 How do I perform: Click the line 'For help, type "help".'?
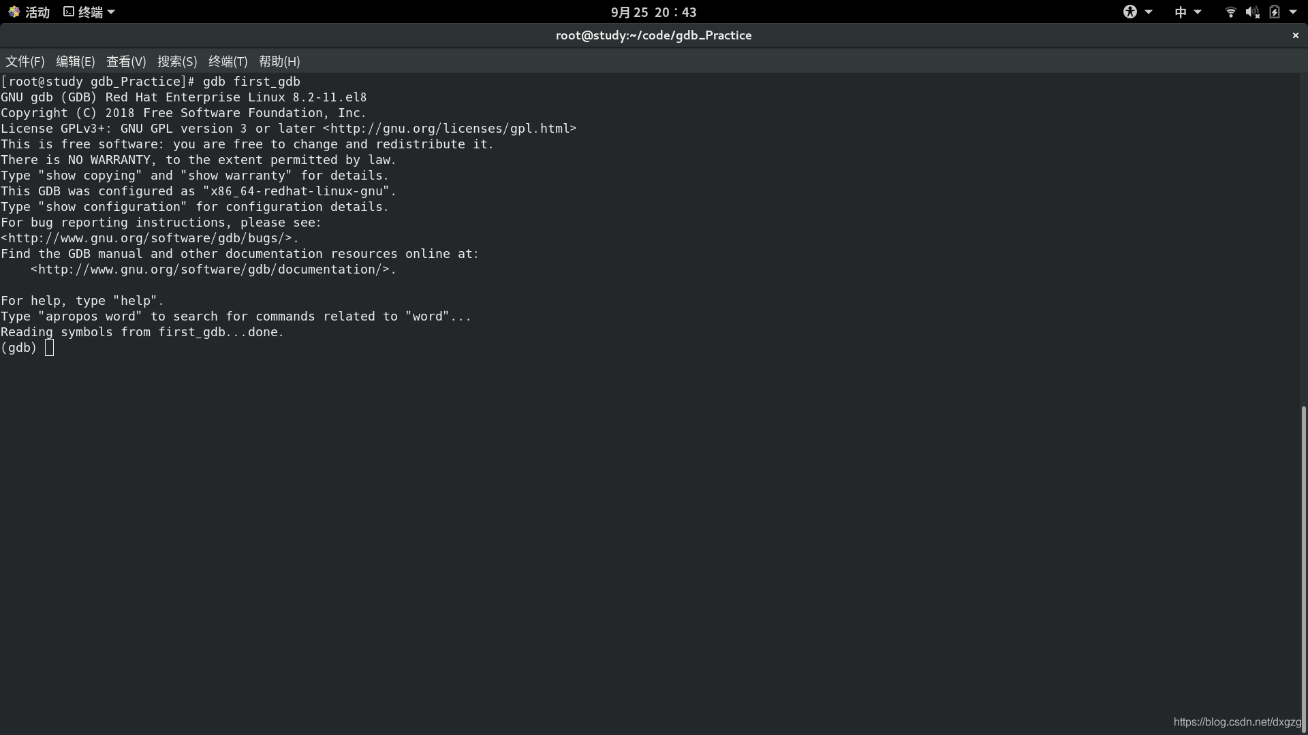click(82, 301)
